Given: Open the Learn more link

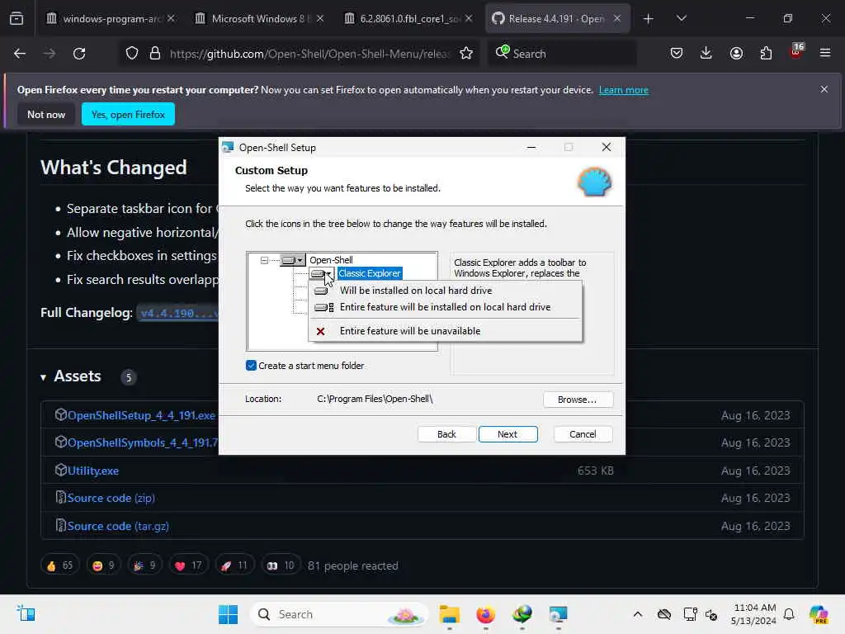Looking at the screenshot, I should click(624, 90).
